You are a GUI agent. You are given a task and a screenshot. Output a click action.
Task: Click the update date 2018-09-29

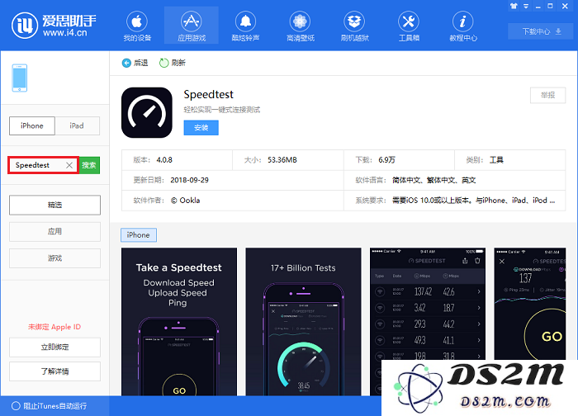(189, 180)
